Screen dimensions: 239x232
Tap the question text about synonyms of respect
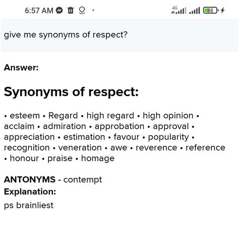[x=66, y=35]
